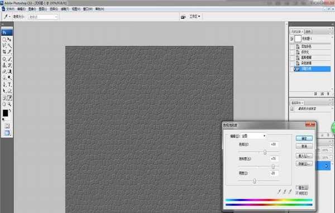Open the Edit channel dropdown in dialog
Image resolution: width=335 pixels, height=213 pixels.
(x=254, y=136)
